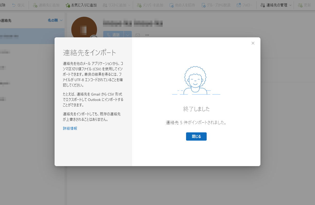Click the email envelope icon on contact card

(138, 35)
